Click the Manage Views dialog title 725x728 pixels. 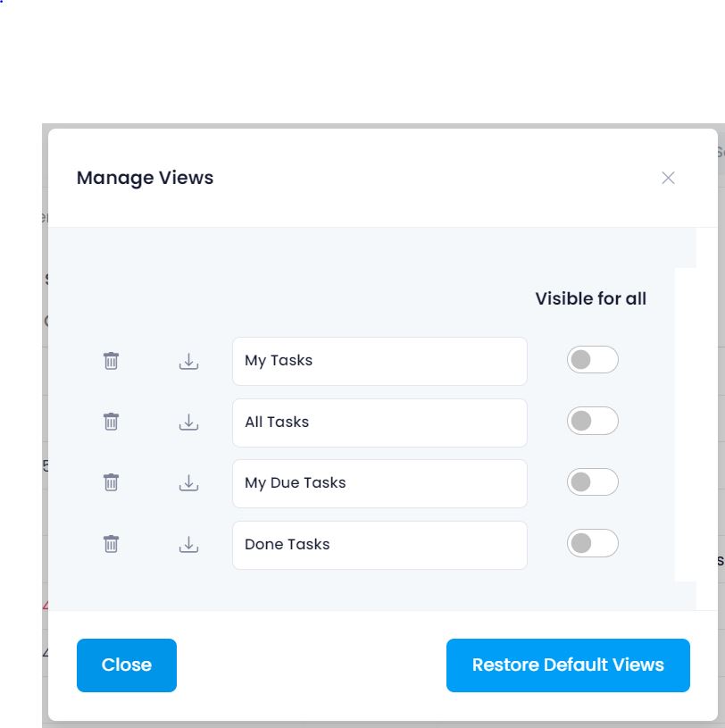coord(145,178)
